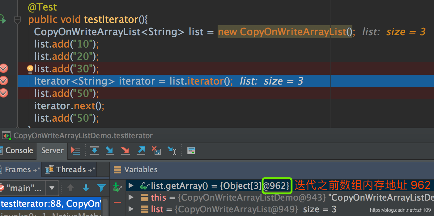Select the testIterator:88 stack frame
Screen dimensions: 434x216
50,204
